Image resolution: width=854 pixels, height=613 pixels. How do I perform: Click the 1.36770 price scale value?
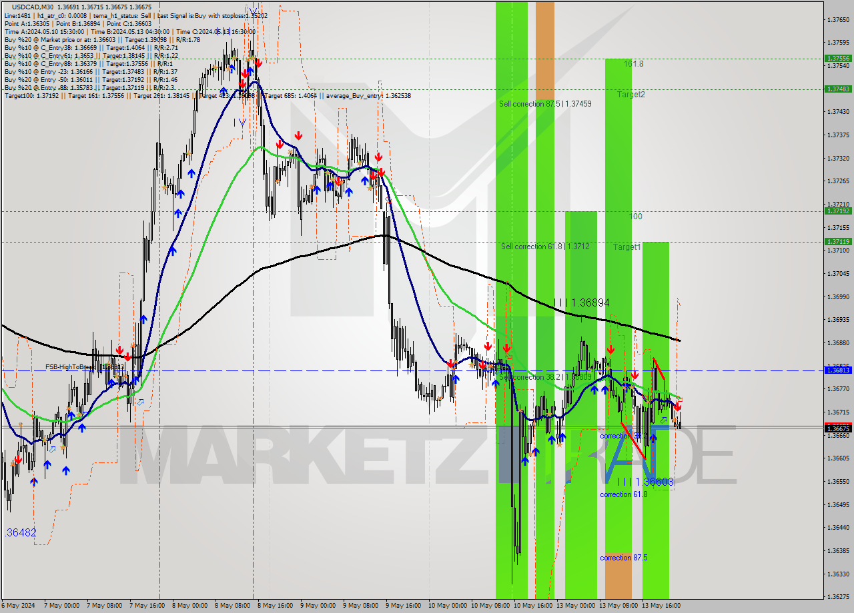(x=838, y=389)
